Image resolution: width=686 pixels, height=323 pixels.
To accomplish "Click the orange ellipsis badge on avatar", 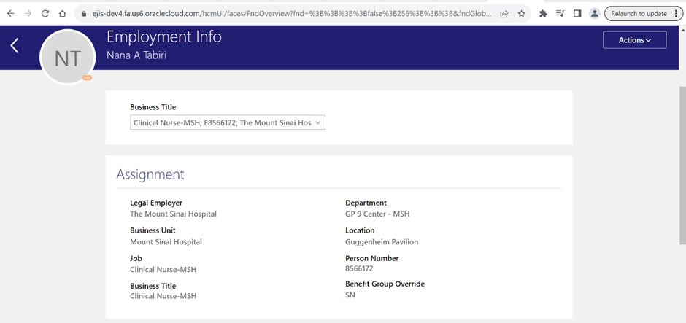I will click(x=87, y=78).
